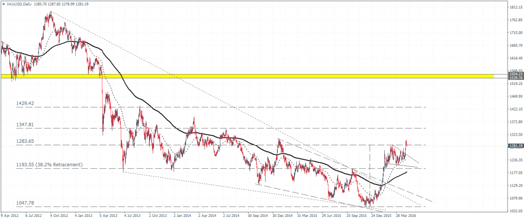Click the 1616.40 price axis value

tap(515, 58)
